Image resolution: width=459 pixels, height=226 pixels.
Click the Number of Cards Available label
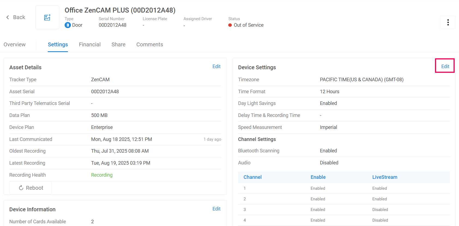38,222
